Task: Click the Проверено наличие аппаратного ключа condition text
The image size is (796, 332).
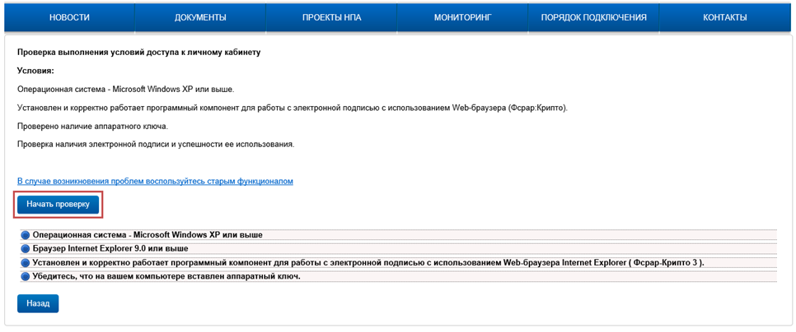Action: pos(100,126)
